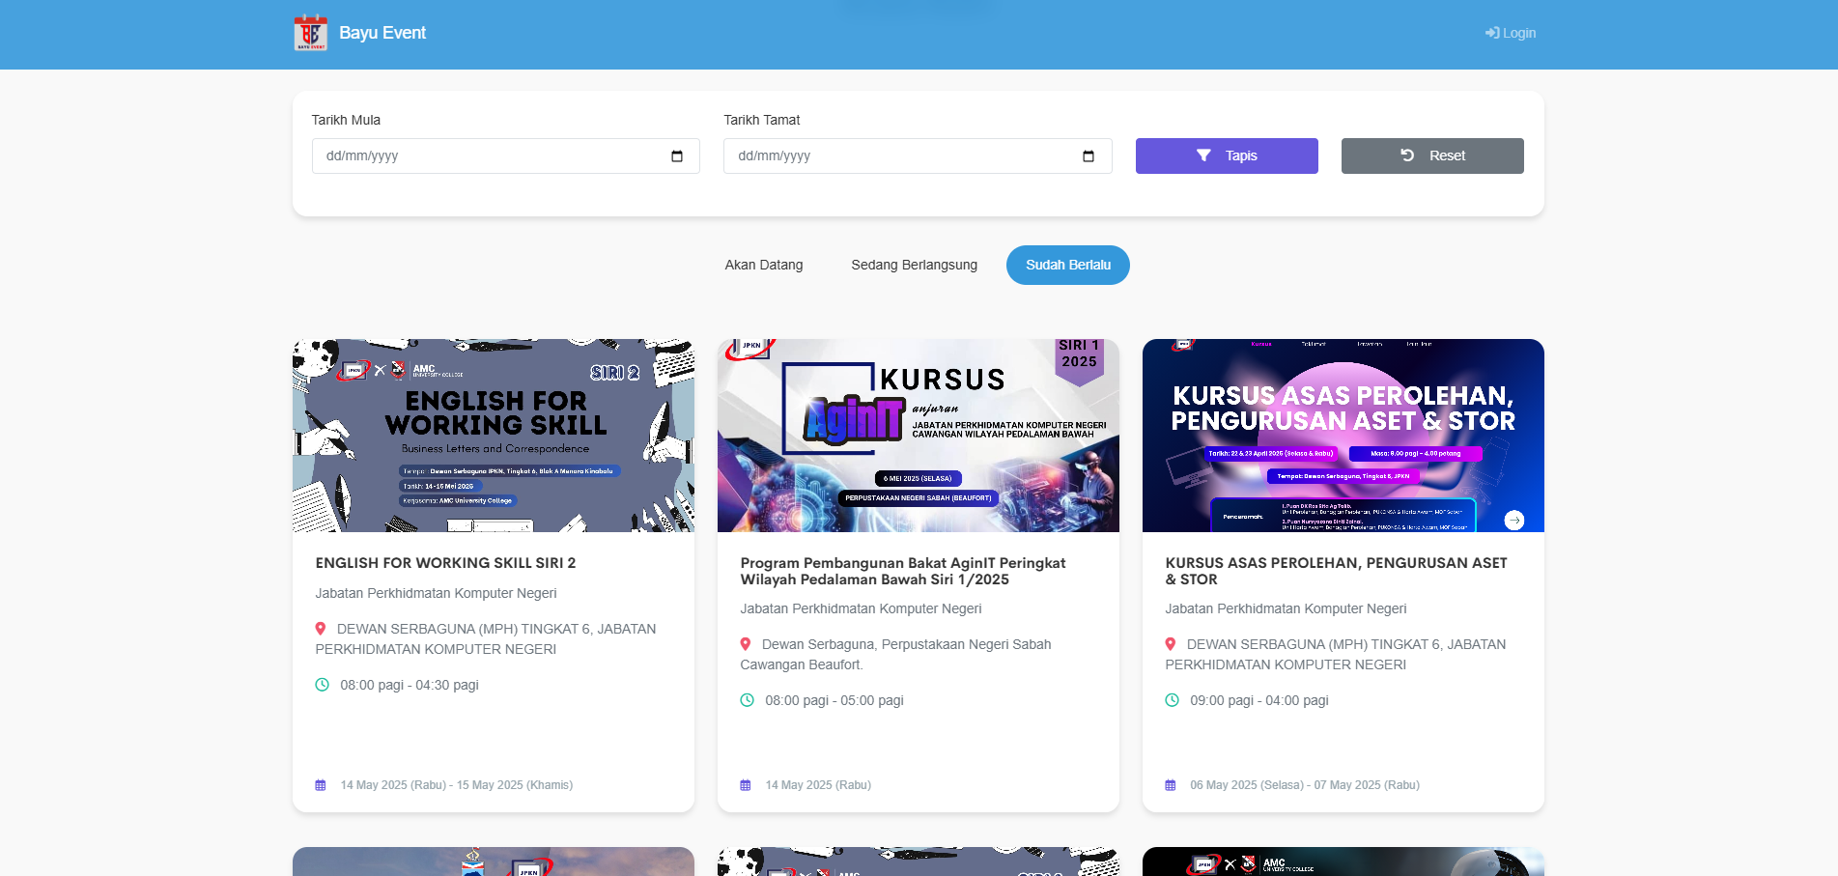Viewport: 1838px width, 876px height.
Task: Click calendar icon on English Working Skill card
Action: coord(321,785)
